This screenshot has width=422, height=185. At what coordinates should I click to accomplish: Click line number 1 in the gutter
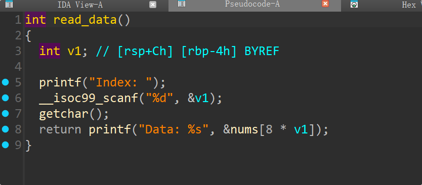[18, 20]
